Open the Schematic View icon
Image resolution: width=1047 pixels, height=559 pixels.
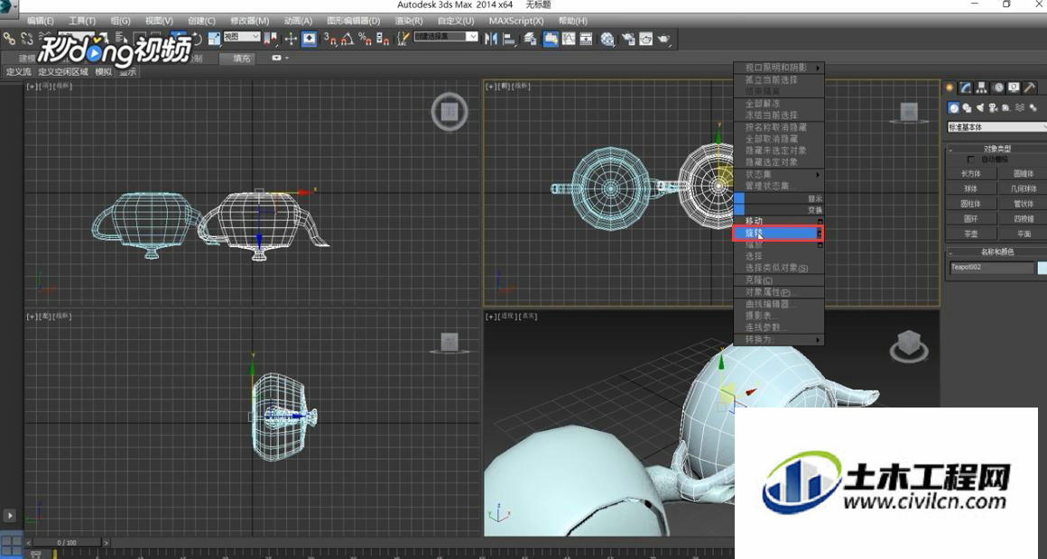pos(586,39)
